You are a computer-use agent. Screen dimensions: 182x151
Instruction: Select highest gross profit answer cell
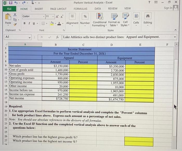[139, 139]
